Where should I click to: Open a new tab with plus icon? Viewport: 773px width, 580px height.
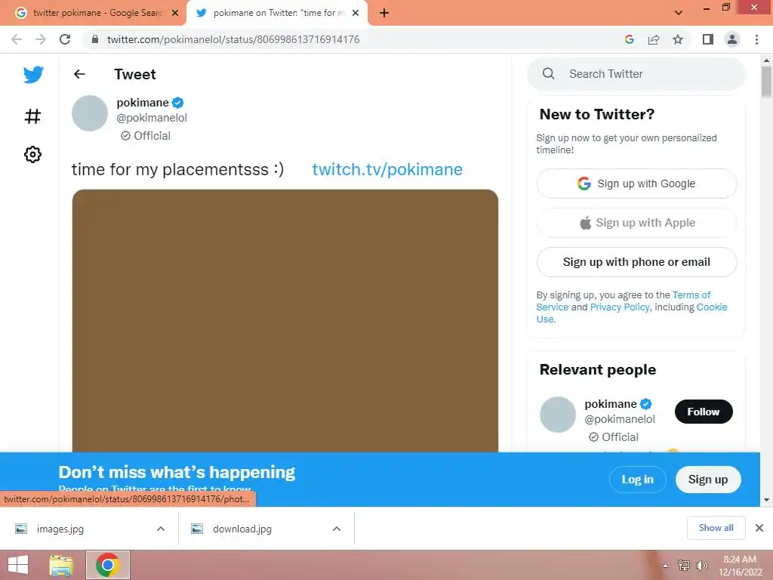click(384, 14)
